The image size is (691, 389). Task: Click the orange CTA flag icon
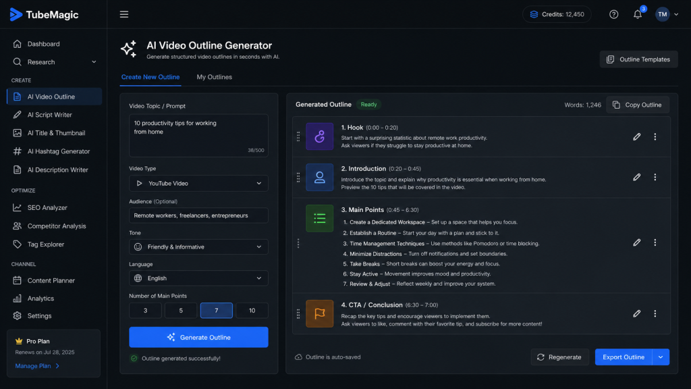coord(319,313)
